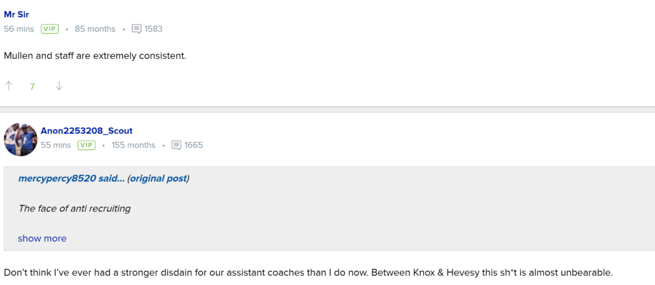Click the quoted text 'The face of anti recruiting'

click(x=75, y=209)
